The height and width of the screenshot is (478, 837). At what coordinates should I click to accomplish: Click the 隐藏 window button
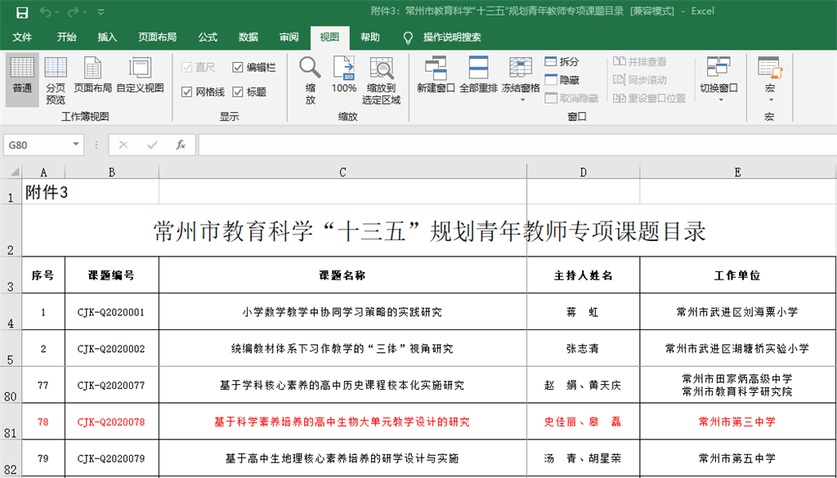[562, 80]
